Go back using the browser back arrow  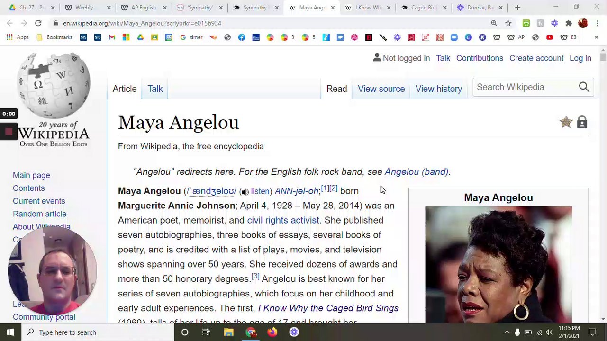pos(10,23)
